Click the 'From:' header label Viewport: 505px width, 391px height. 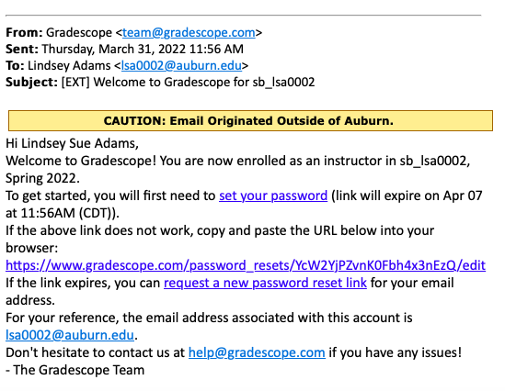(x=24, y=32)
